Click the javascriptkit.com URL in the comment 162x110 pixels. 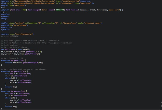point(57,43)
